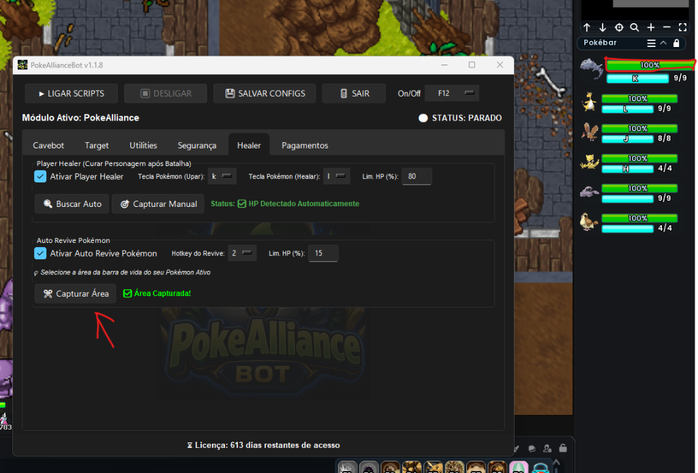This screenshot has height=473, width=698.
Task: Click the PokeAllianceBot title bar app icon
Action: click(x=22, y=65)
